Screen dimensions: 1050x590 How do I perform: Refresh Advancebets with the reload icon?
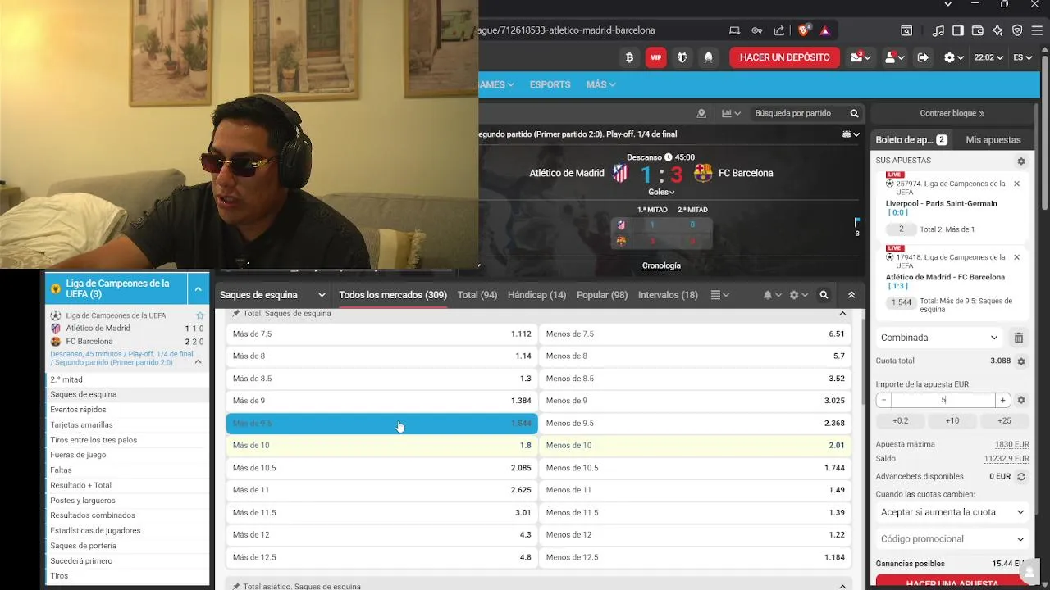click(1021, 476)
